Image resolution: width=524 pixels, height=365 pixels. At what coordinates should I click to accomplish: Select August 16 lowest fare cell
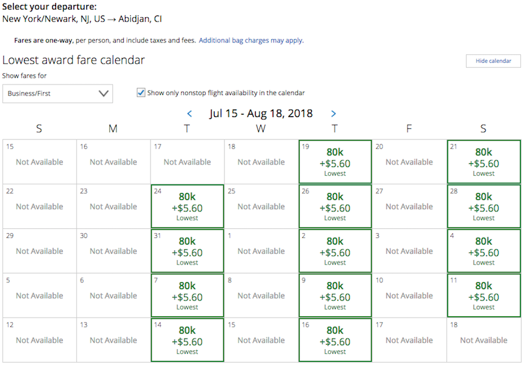click(x=335, y=339)
